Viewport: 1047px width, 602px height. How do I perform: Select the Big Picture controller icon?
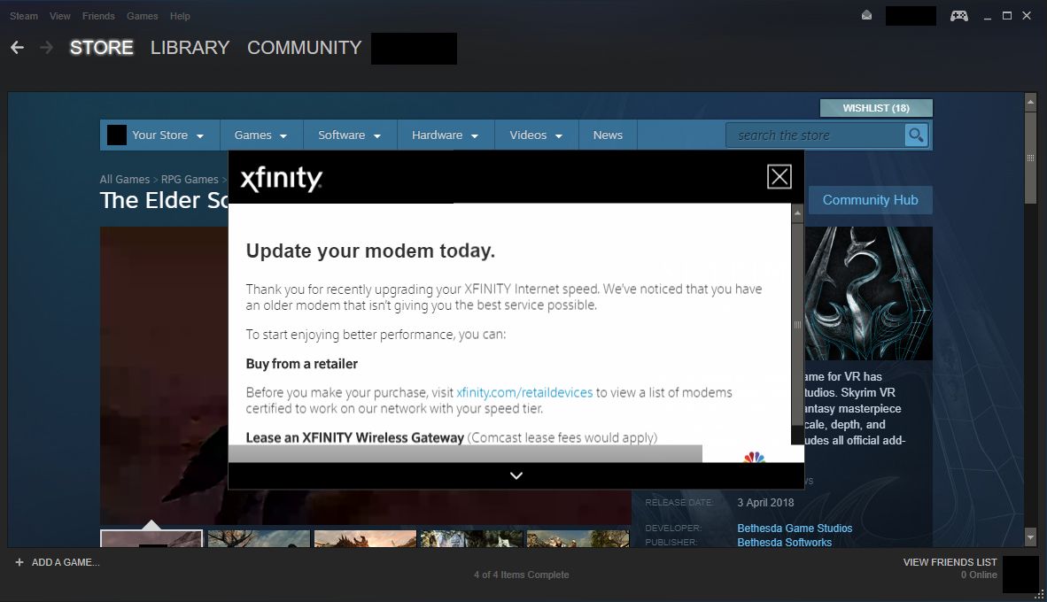point(958,14)
